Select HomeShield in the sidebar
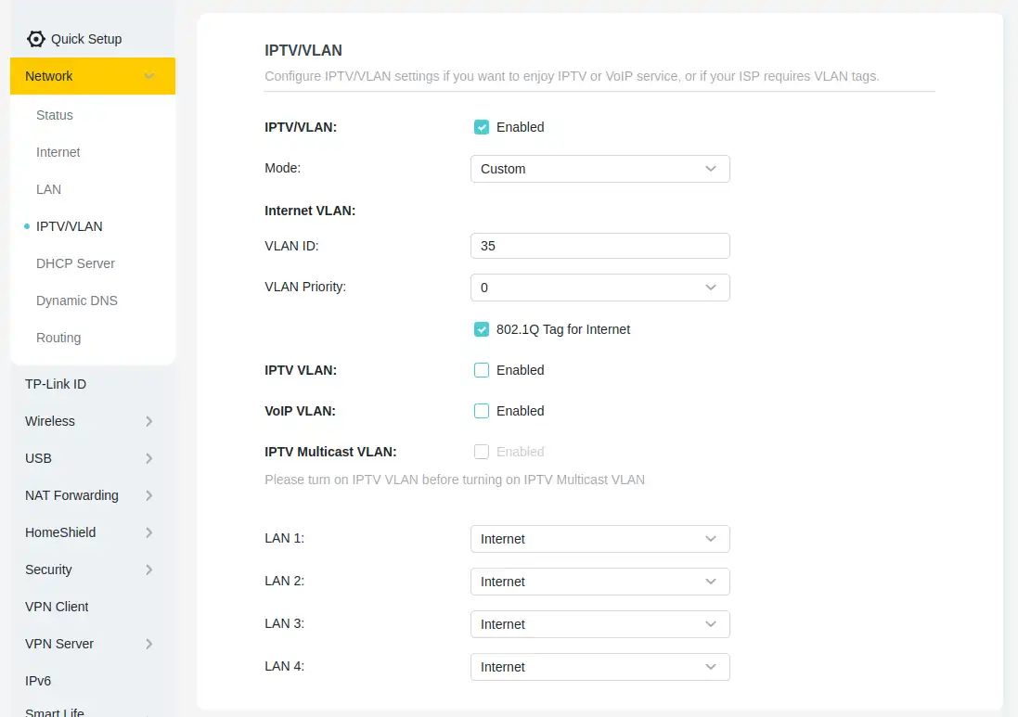This screenshot has width=1018, height=717. pyautogui.click(x=60, y=532)
